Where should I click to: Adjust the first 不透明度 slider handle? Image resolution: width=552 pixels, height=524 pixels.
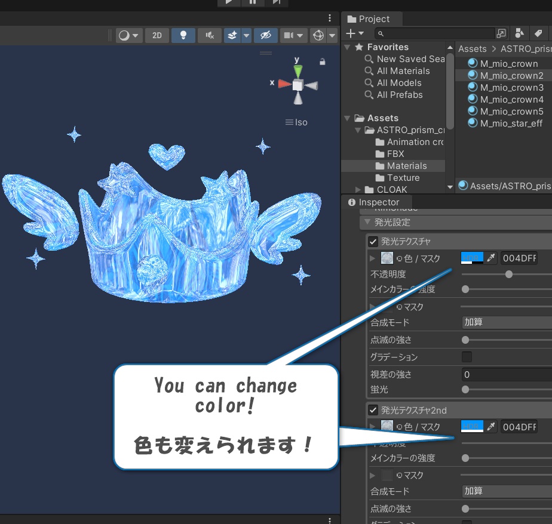[509, 275]
